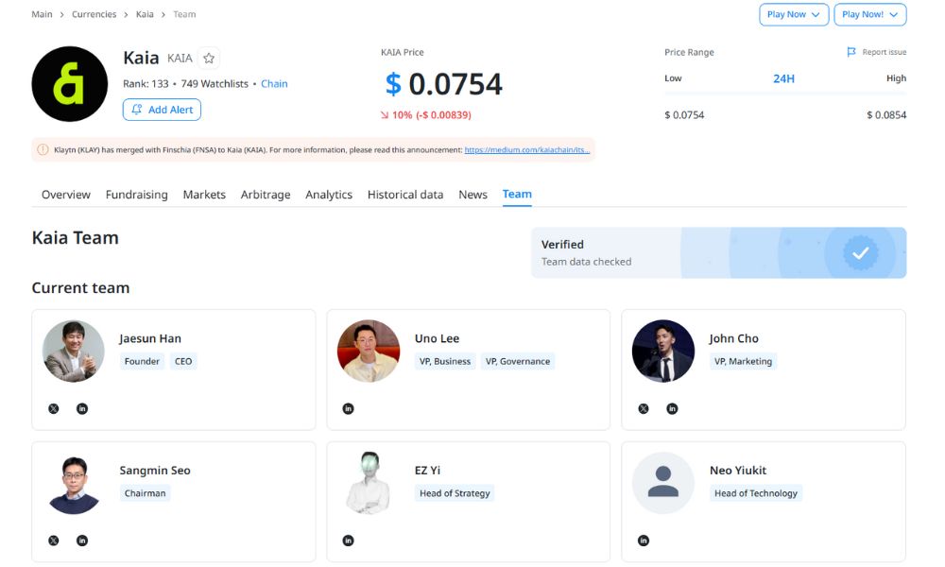Click John Cho's X (Twitter) icon
The image size is (945, 567).
pyautogui.click(x=644, y=408)
